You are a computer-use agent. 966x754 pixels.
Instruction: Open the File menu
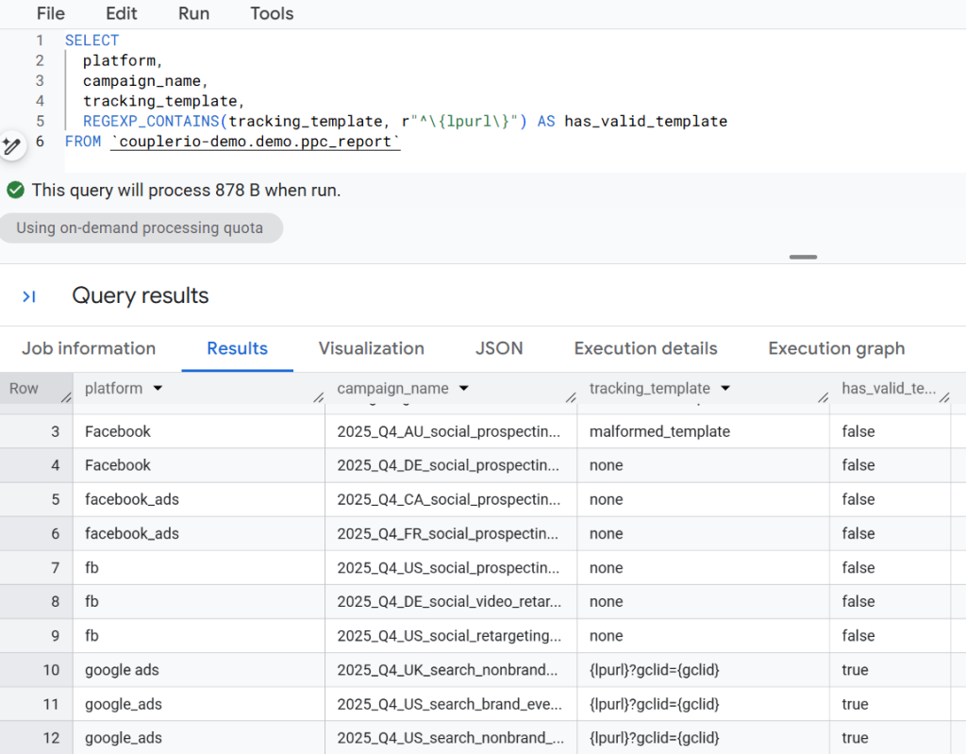click(51, 13)
